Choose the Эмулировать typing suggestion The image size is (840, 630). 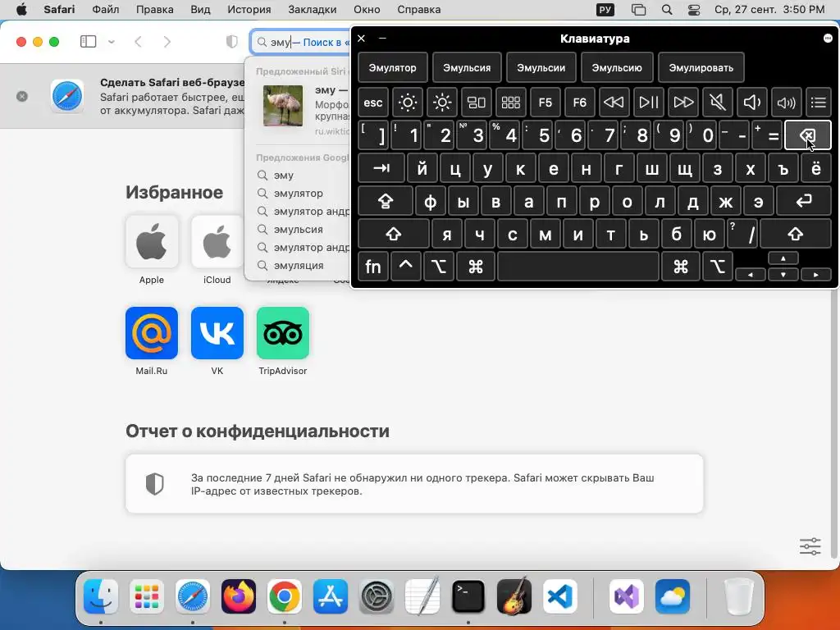[701, 68]
